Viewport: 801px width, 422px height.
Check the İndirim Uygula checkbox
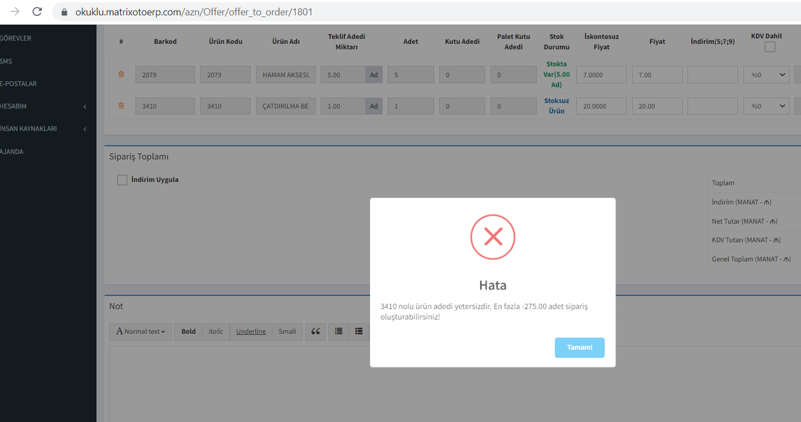tap(122, 180)
